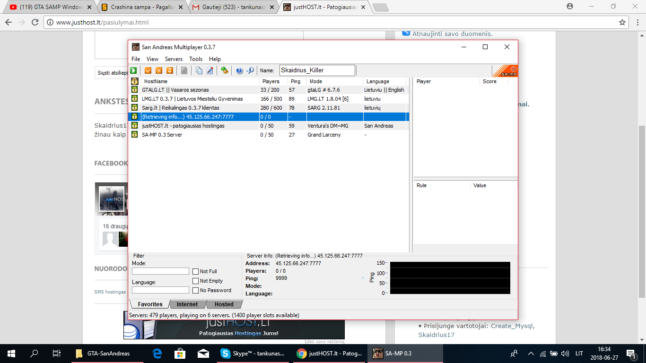Image resolution: width=646 pixels, height=363 pixels.
Task: Enable the Not Full filter checkbox
Action: click(195, 271)
